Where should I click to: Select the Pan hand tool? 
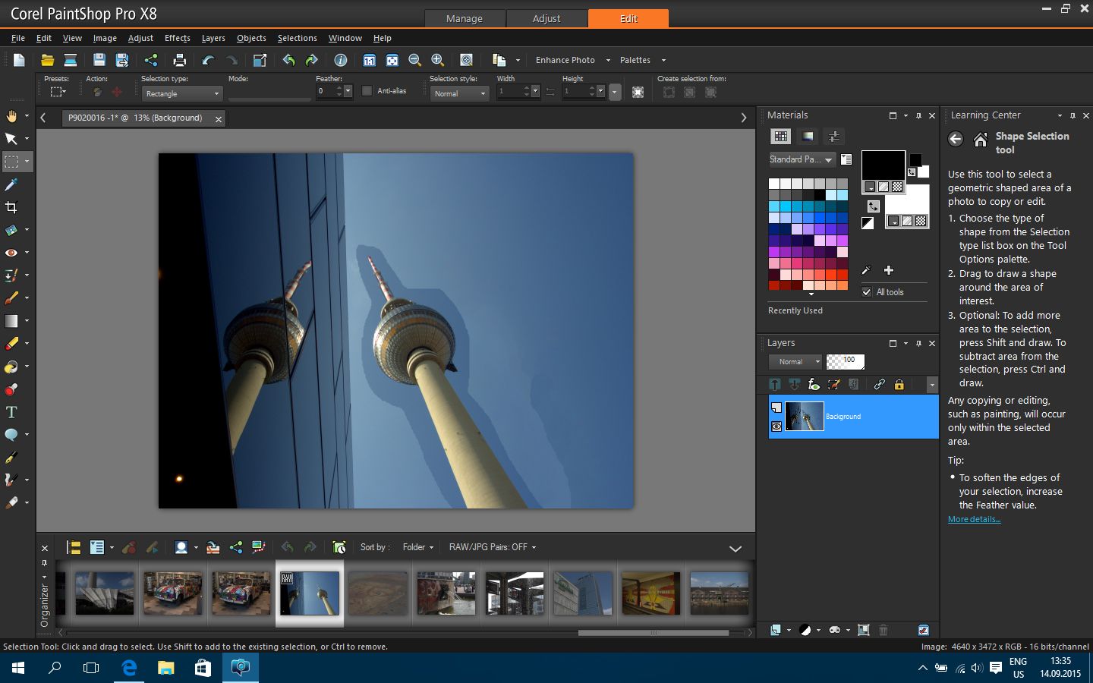[11, 116]
